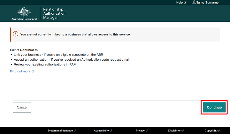Click the Australian Government crest logo

(24, 13)
